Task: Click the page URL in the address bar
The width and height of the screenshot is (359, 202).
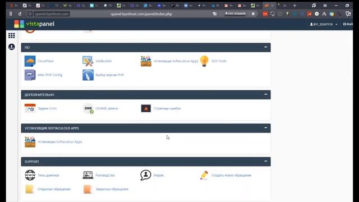Action: 141,14
